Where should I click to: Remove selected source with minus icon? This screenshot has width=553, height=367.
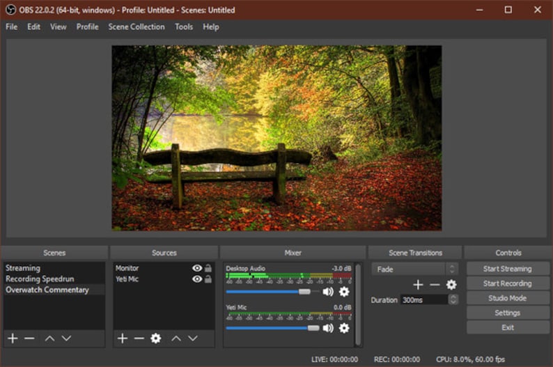139,338
